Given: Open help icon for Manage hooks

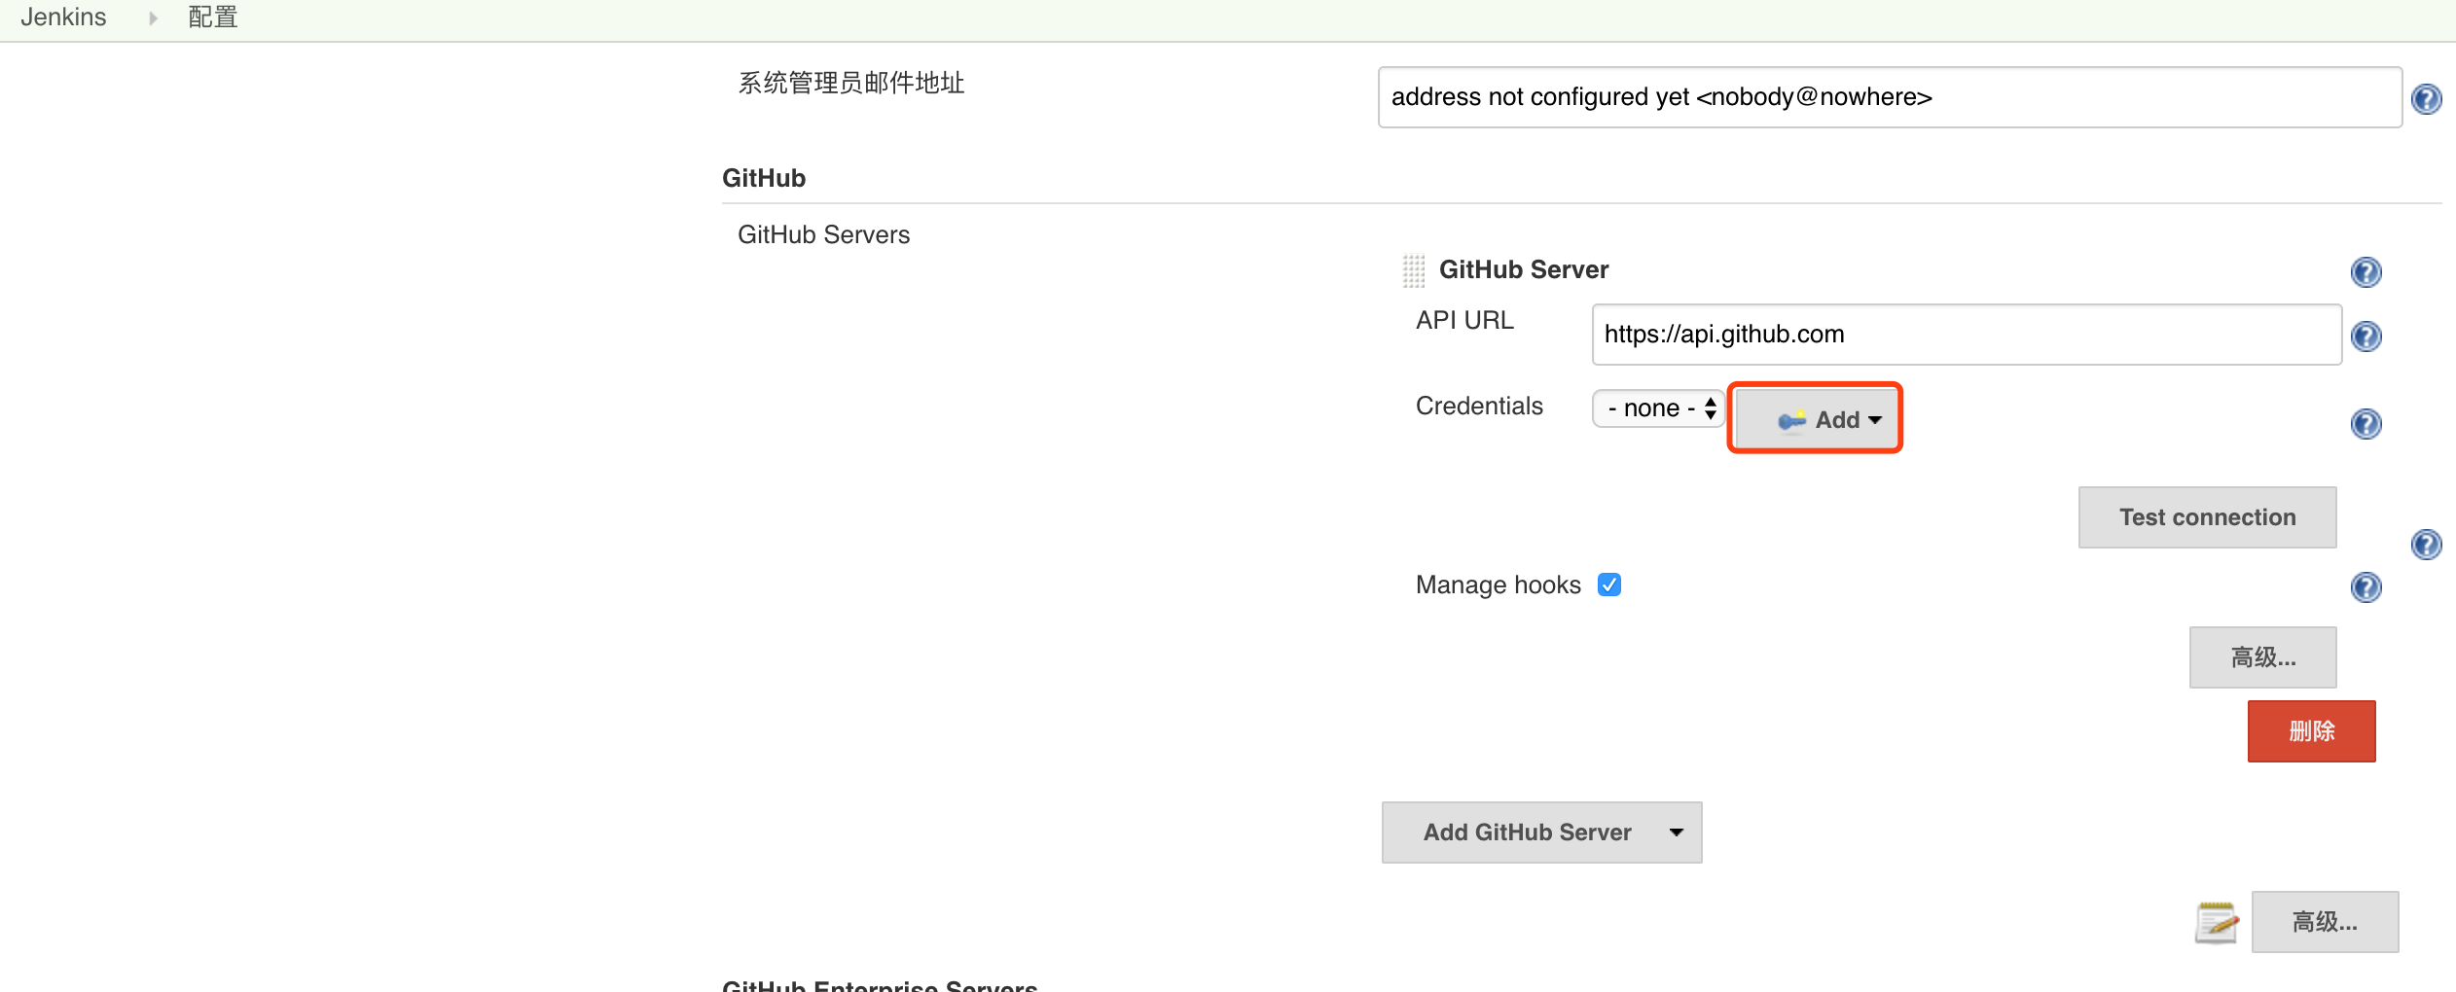Looking at the screenshot, I should pos(2366,586).
